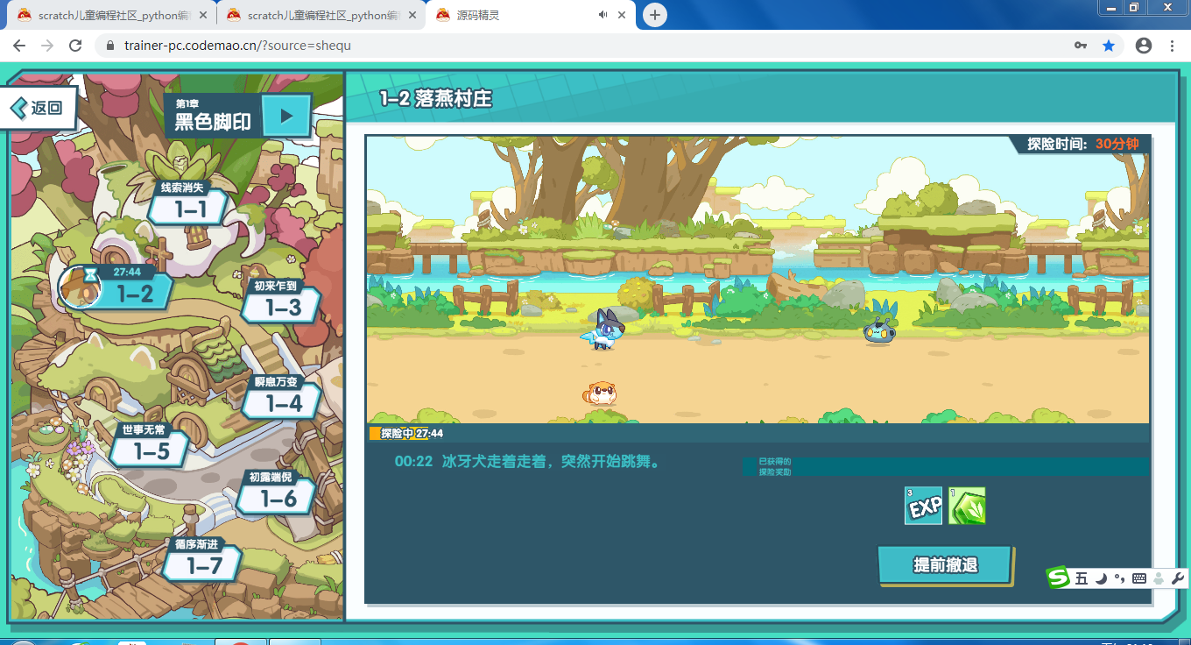Screen dimensions: 1191x645
Task: Open the Chrome three-dot menu
Action: pos(1172,46)
